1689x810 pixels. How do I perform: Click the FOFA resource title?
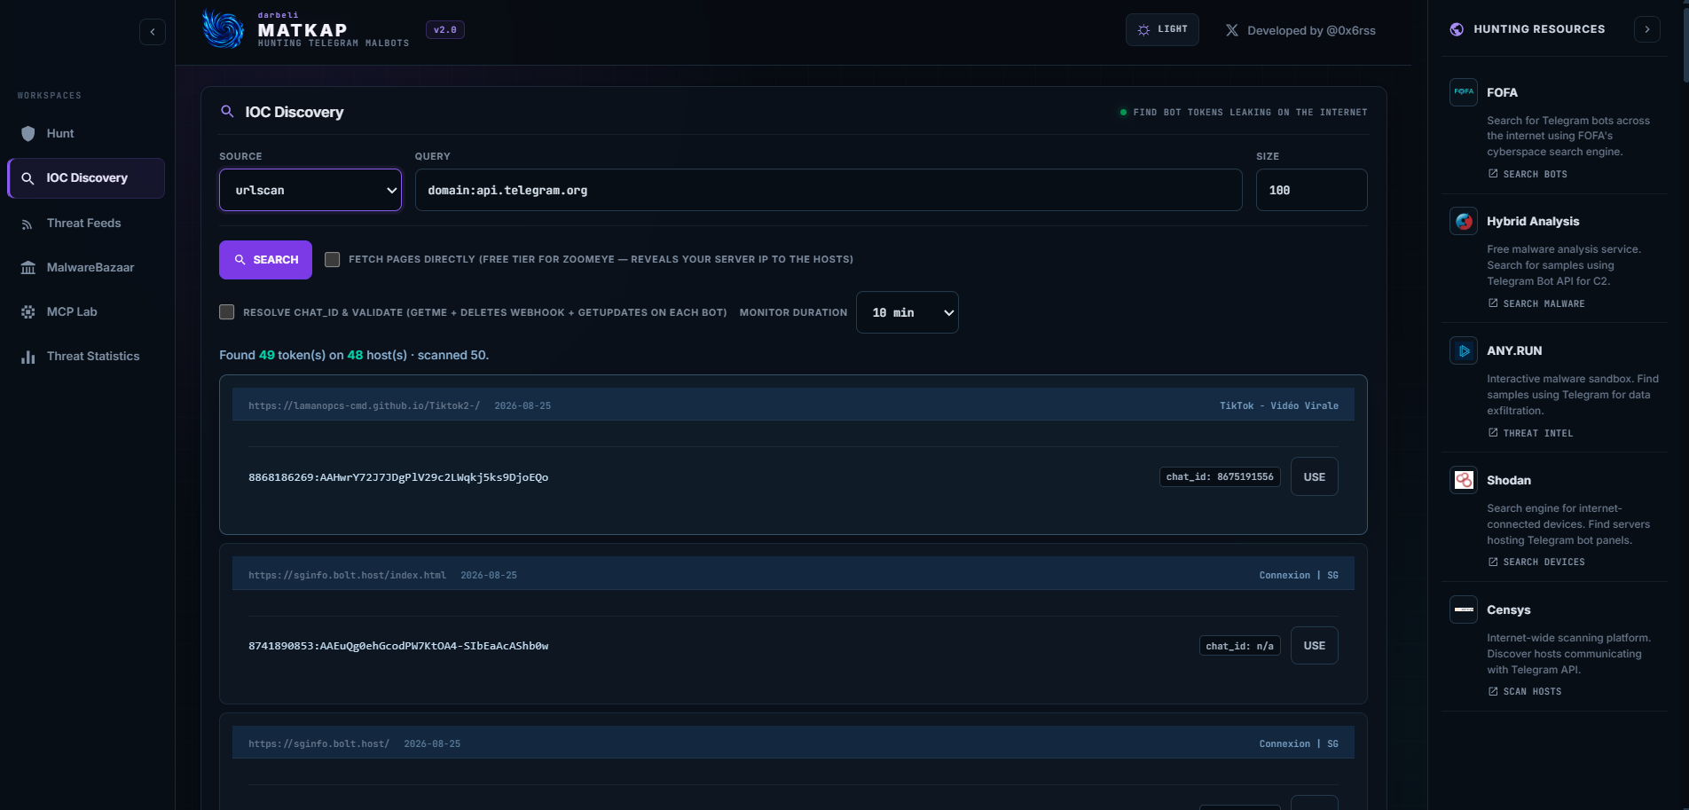tap(1502, 92)
